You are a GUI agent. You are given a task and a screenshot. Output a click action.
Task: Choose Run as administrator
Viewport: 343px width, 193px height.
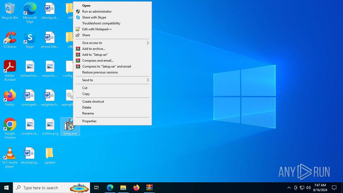click(x=113, y=12)
